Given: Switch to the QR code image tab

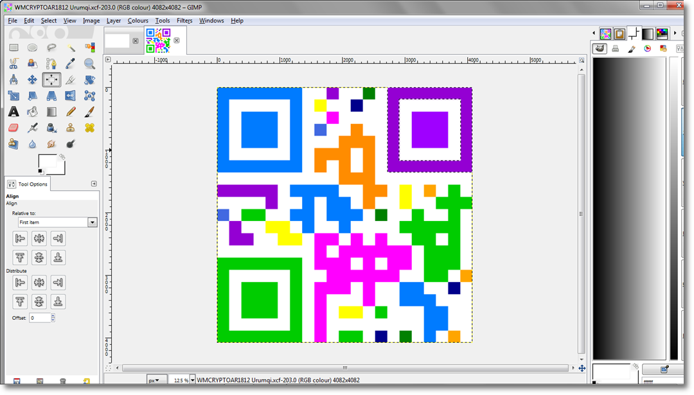Looking at the screenshot, I should pyautogui.click(x=158, y=40).
